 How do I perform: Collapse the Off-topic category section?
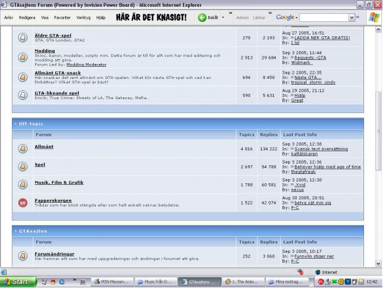[16, 124]
